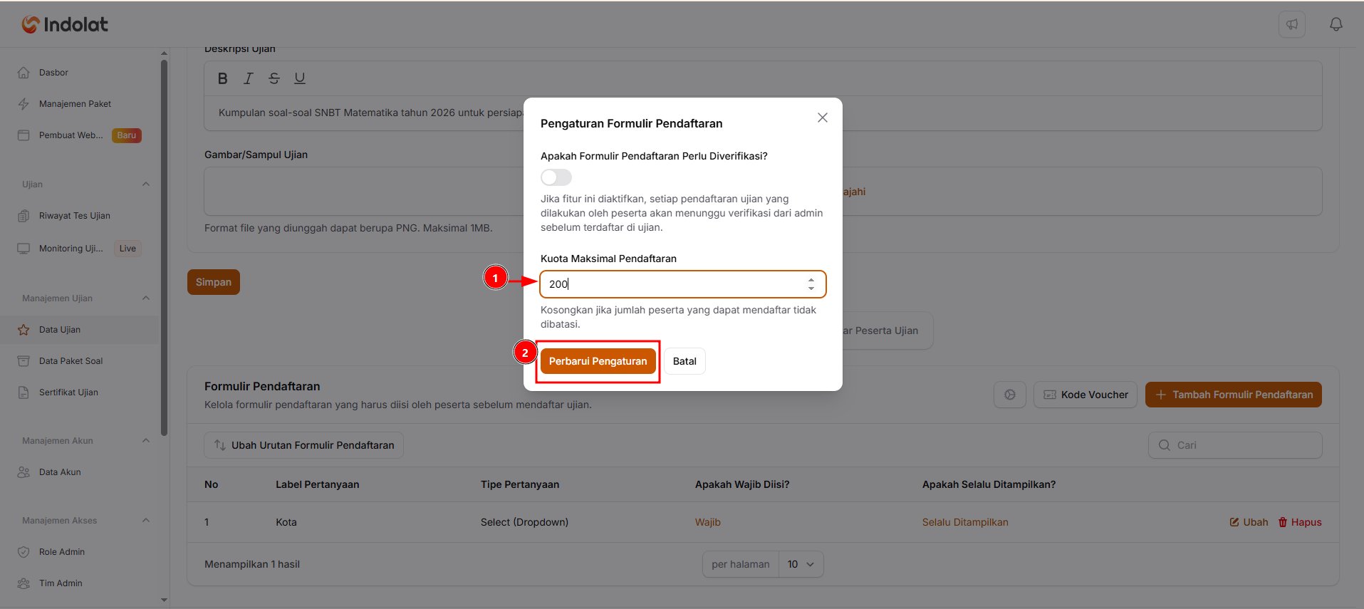Click the Dasbor home icon
Screen dimensions: 1364x609
(24, 73)
